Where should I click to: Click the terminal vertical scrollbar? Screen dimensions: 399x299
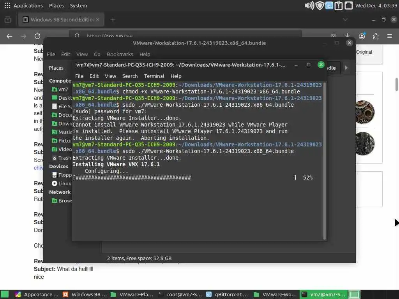tap(325, 161)
